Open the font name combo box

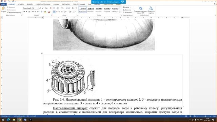coord(27,8)
